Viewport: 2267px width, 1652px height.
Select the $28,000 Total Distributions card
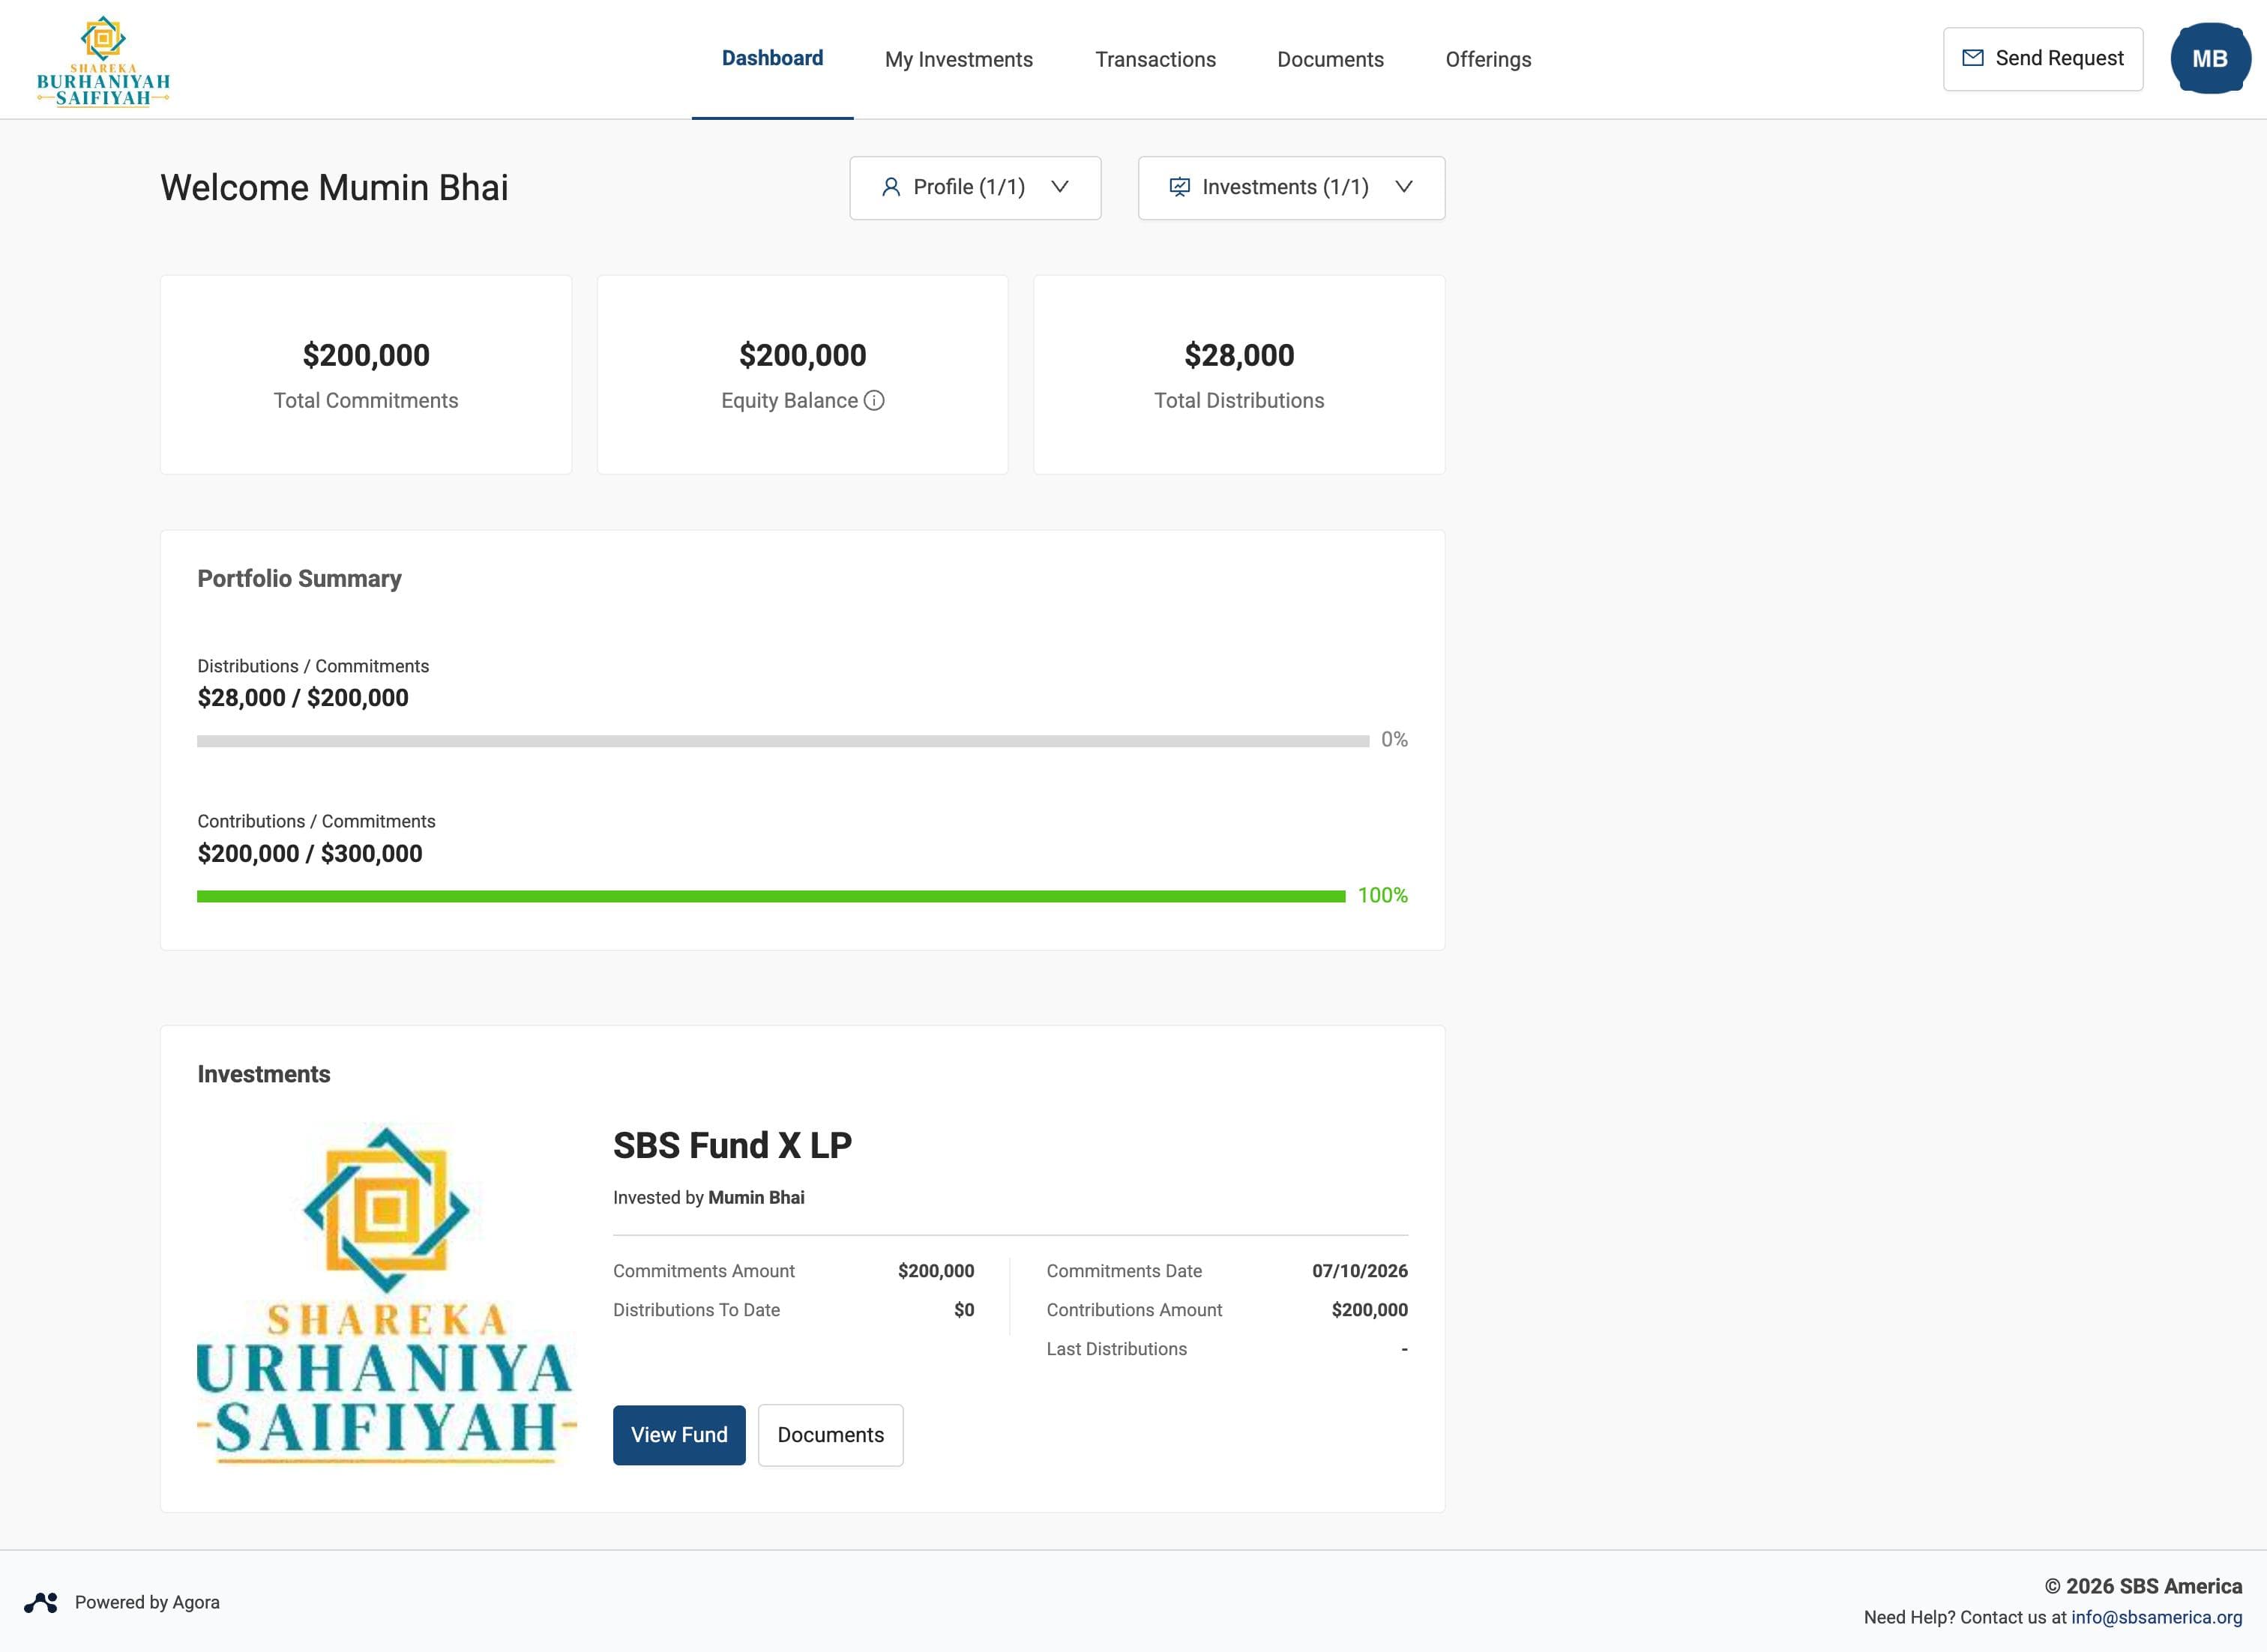pyautogui.click(x=1239, y=375)
